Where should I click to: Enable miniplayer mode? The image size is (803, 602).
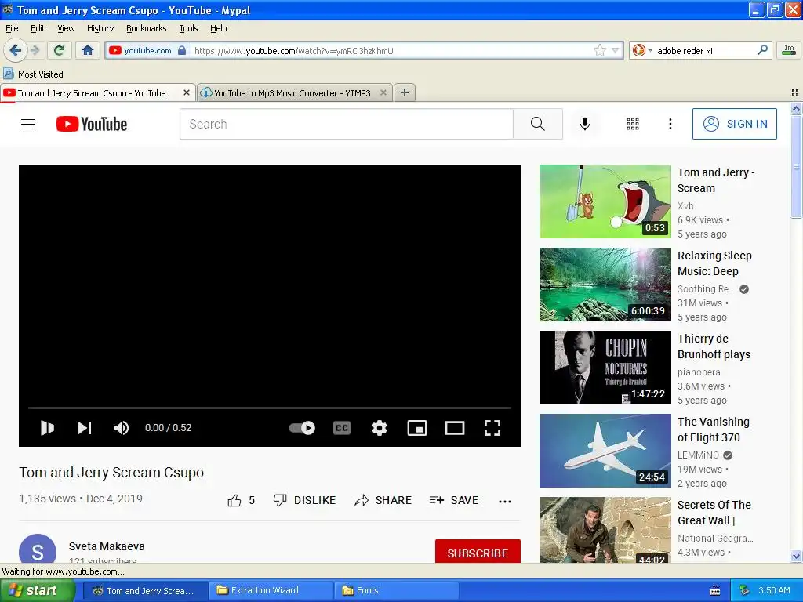417,427
